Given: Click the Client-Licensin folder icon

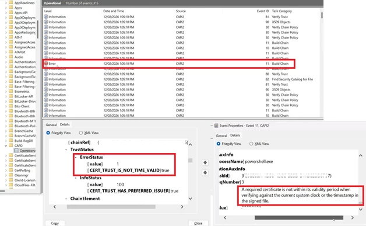Looking at the screenshot, I should click(10, 180).
